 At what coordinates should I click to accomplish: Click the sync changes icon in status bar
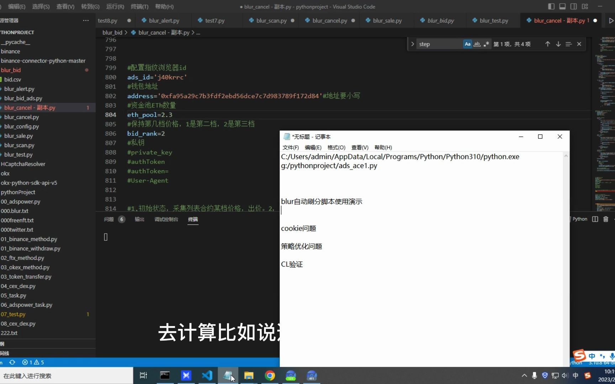click(x=12, y=362)
